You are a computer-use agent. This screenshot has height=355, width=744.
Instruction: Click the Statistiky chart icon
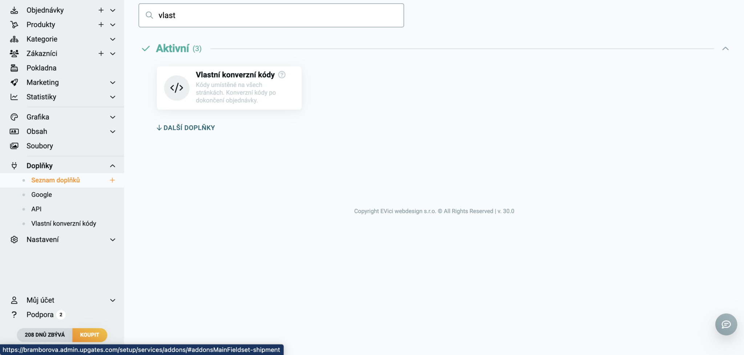coord(14,97)
